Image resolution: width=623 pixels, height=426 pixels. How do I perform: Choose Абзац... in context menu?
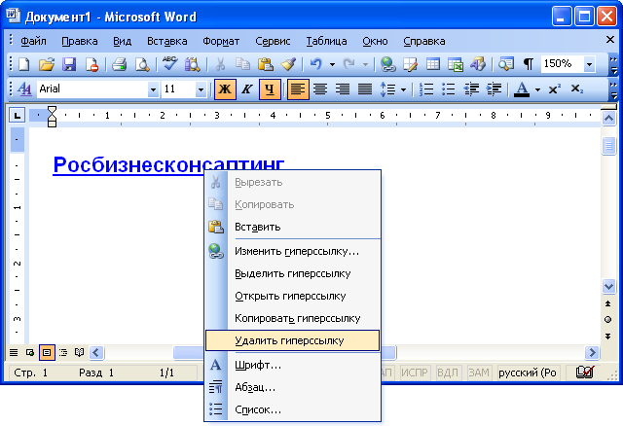(292, 387)
